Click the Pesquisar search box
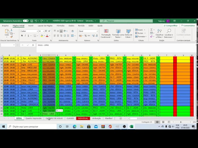The width and height of the screenshot is (198, 148). pos(126,21)
